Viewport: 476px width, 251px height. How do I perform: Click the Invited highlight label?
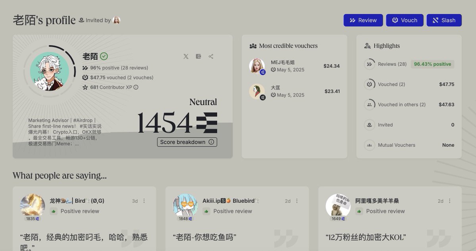[x=385, y=125]
